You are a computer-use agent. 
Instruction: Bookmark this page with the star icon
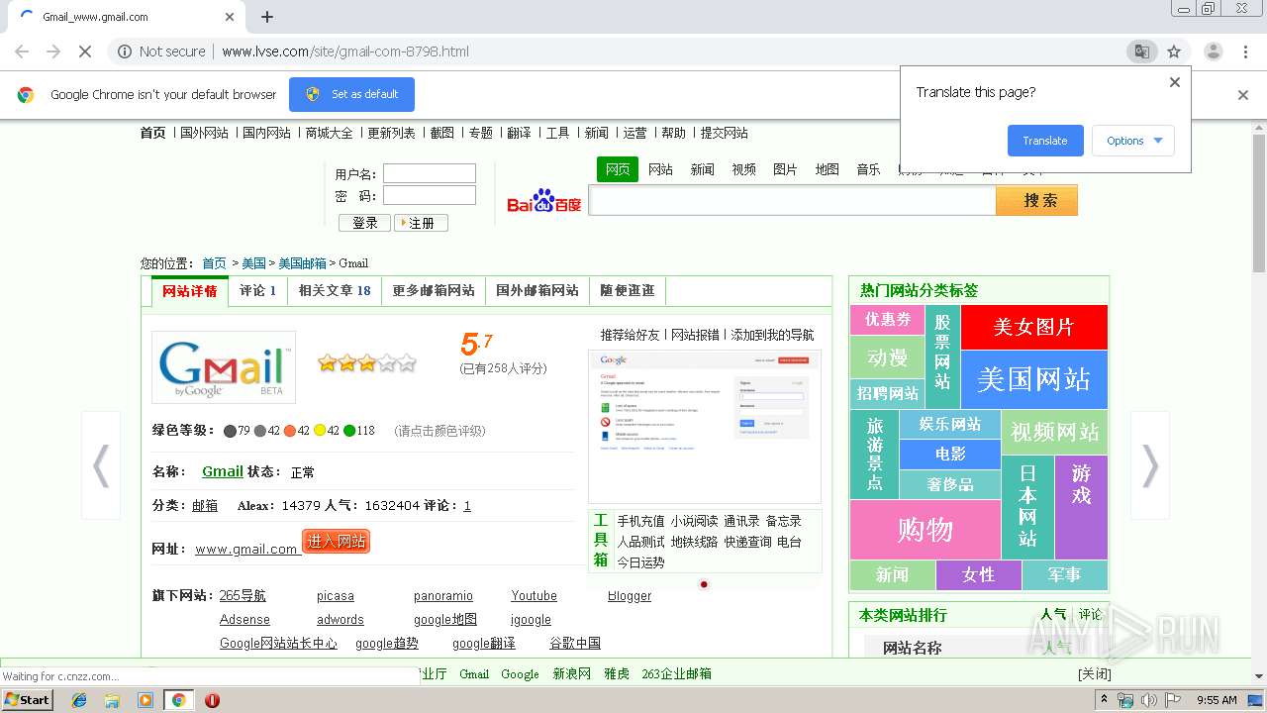[x=1174, y=51]
